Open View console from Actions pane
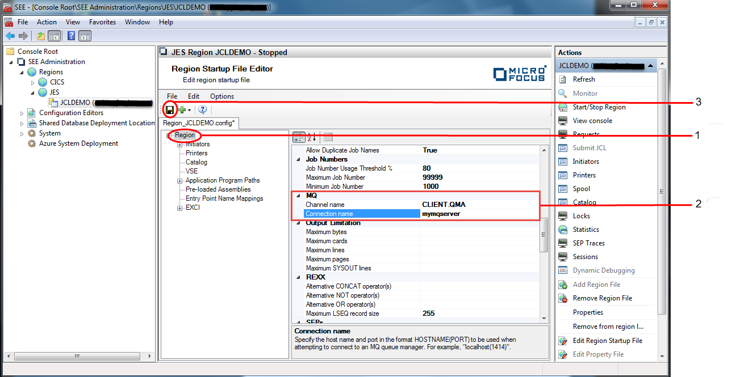The image size is (732, 377). pyautogui.click(x=592, y=121)
